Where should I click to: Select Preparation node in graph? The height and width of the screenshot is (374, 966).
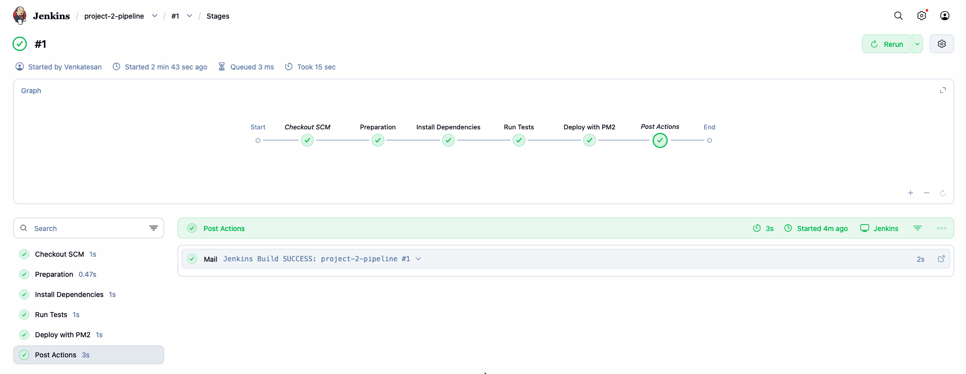coord(378,140)
